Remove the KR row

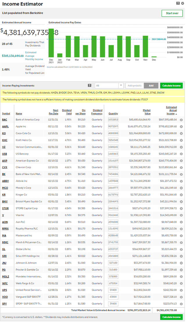click(181, 195)
